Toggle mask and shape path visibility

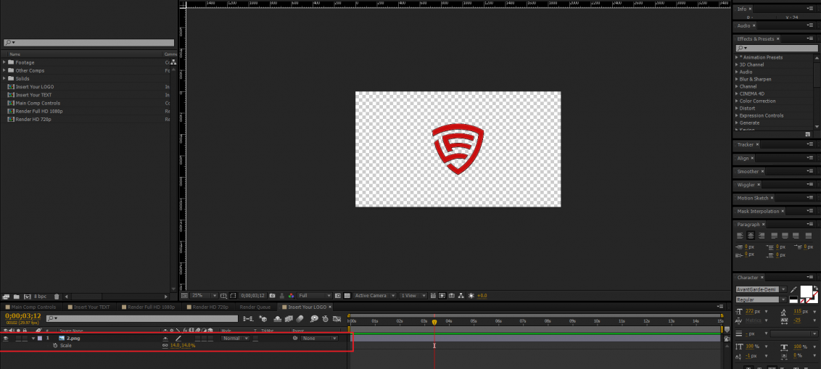pos(233,296)
